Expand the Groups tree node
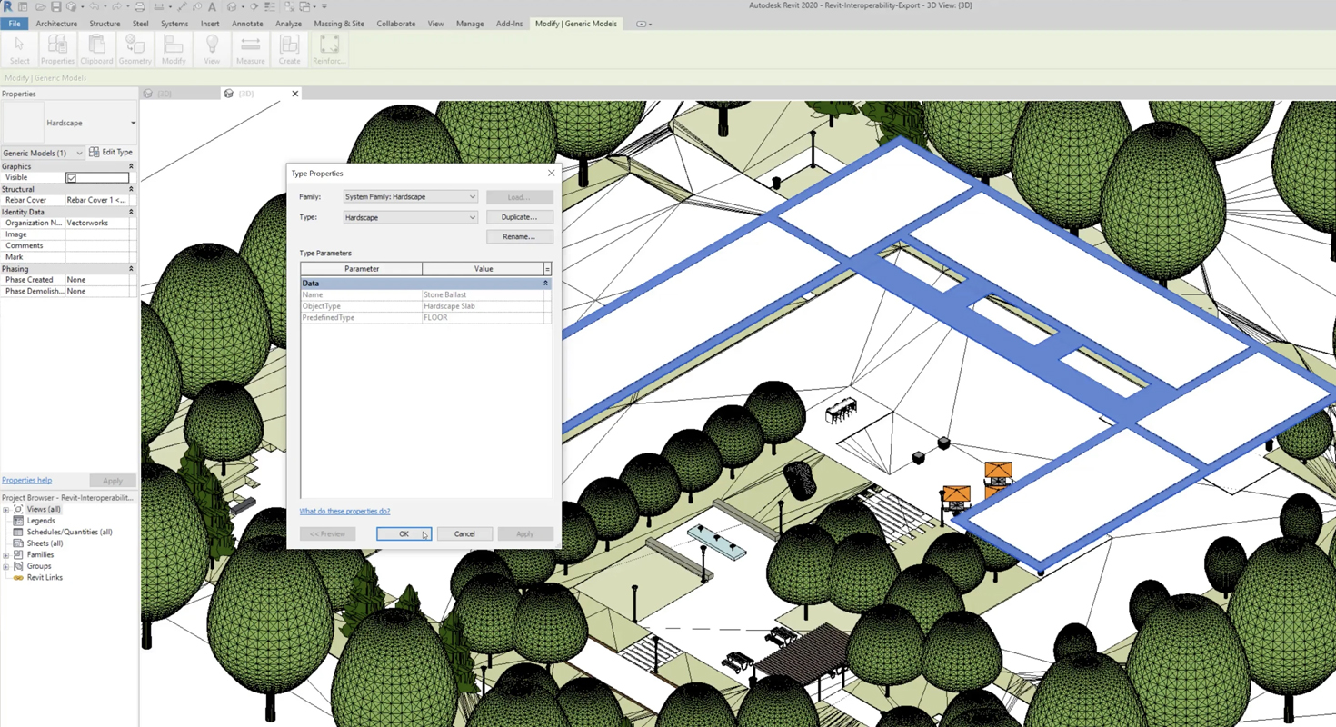1336x727 pixels. (6, 566)
